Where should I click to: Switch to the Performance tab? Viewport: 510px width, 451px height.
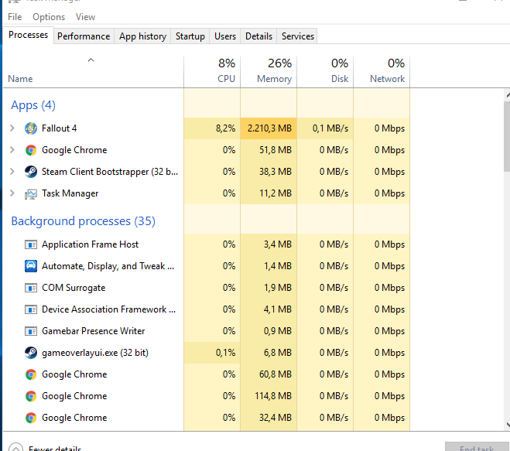click(84, 36)
